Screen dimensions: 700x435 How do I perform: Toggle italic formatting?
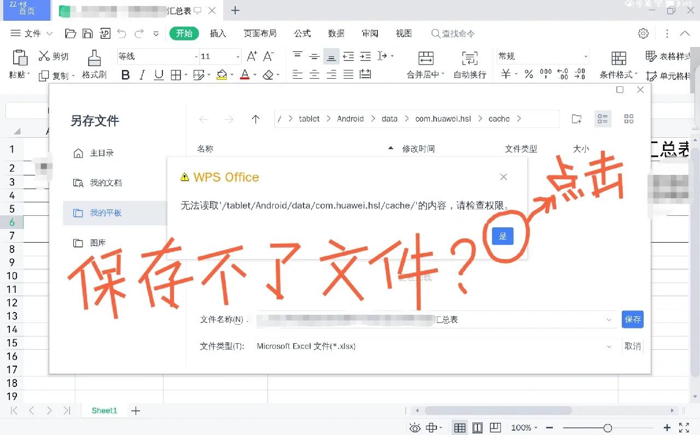[142, 75]
